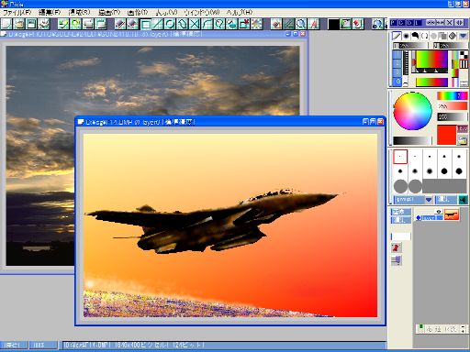Select the red letter A text tool
Screen dimensions: 470x352
pos(314,24)
